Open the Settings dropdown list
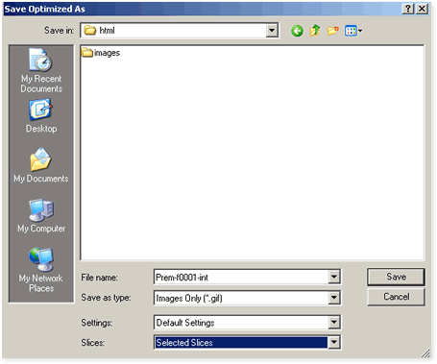 (x=333, y=322)
